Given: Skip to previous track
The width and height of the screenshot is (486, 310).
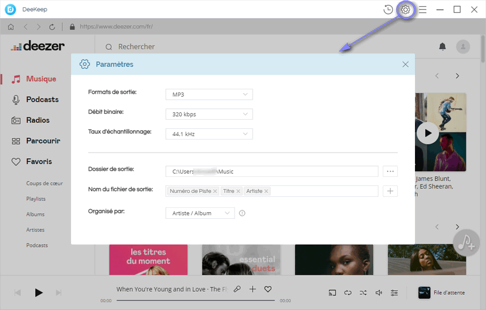Looking at the screenshot, I should point(18,292).
